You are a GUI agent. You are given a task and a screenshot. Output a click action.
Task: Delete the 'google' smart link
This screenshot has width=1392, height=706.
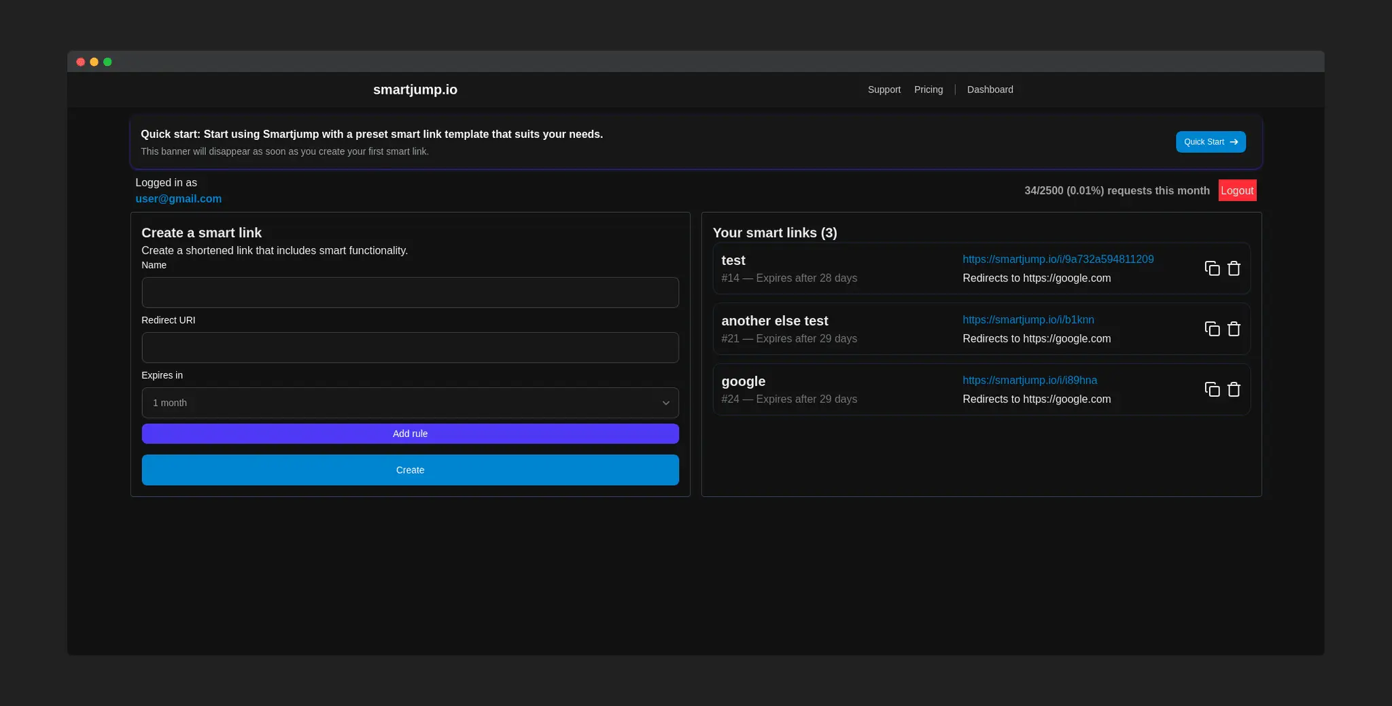1234,389
